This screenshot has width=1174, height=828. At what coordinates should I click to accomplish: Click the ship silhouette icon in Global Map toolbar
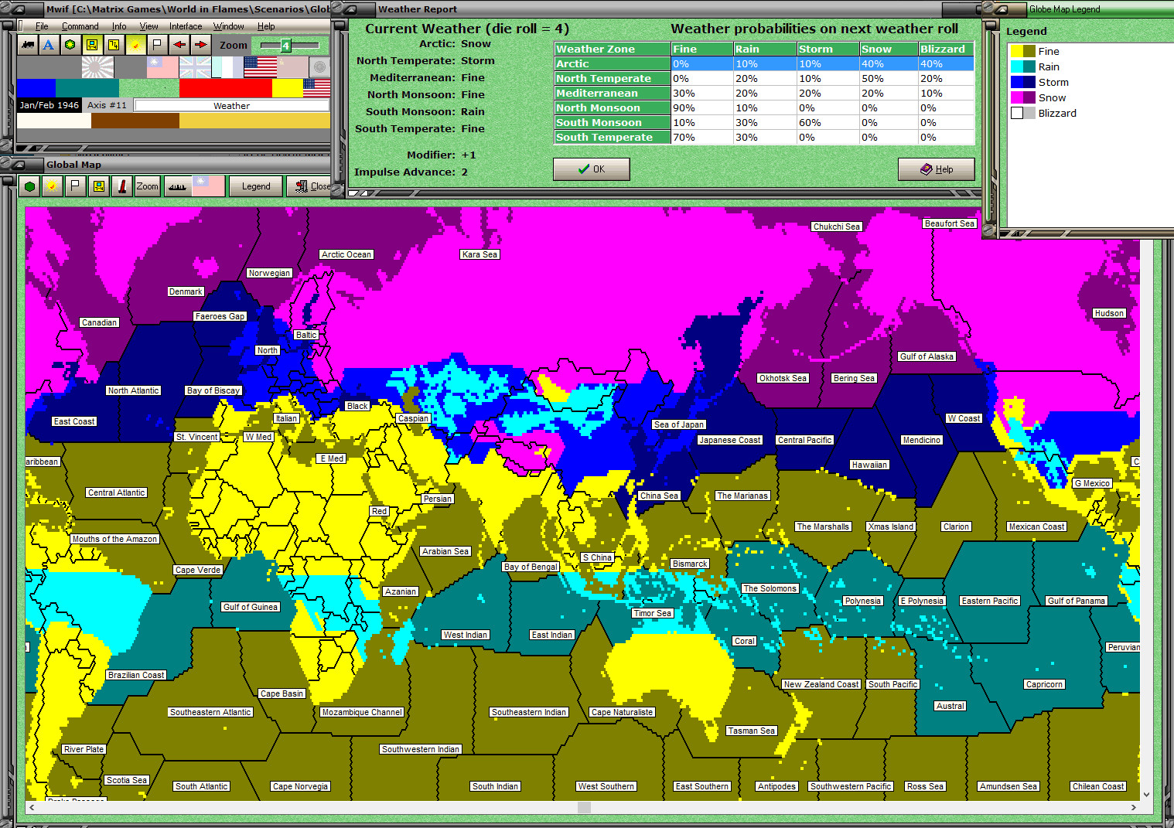(177, 186)
